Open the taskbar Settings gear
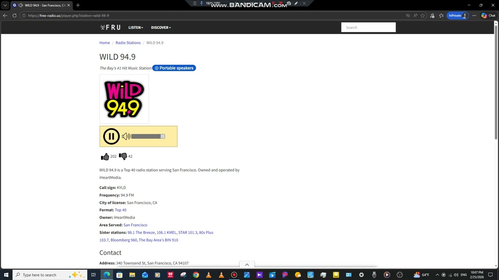 point(361,275)
